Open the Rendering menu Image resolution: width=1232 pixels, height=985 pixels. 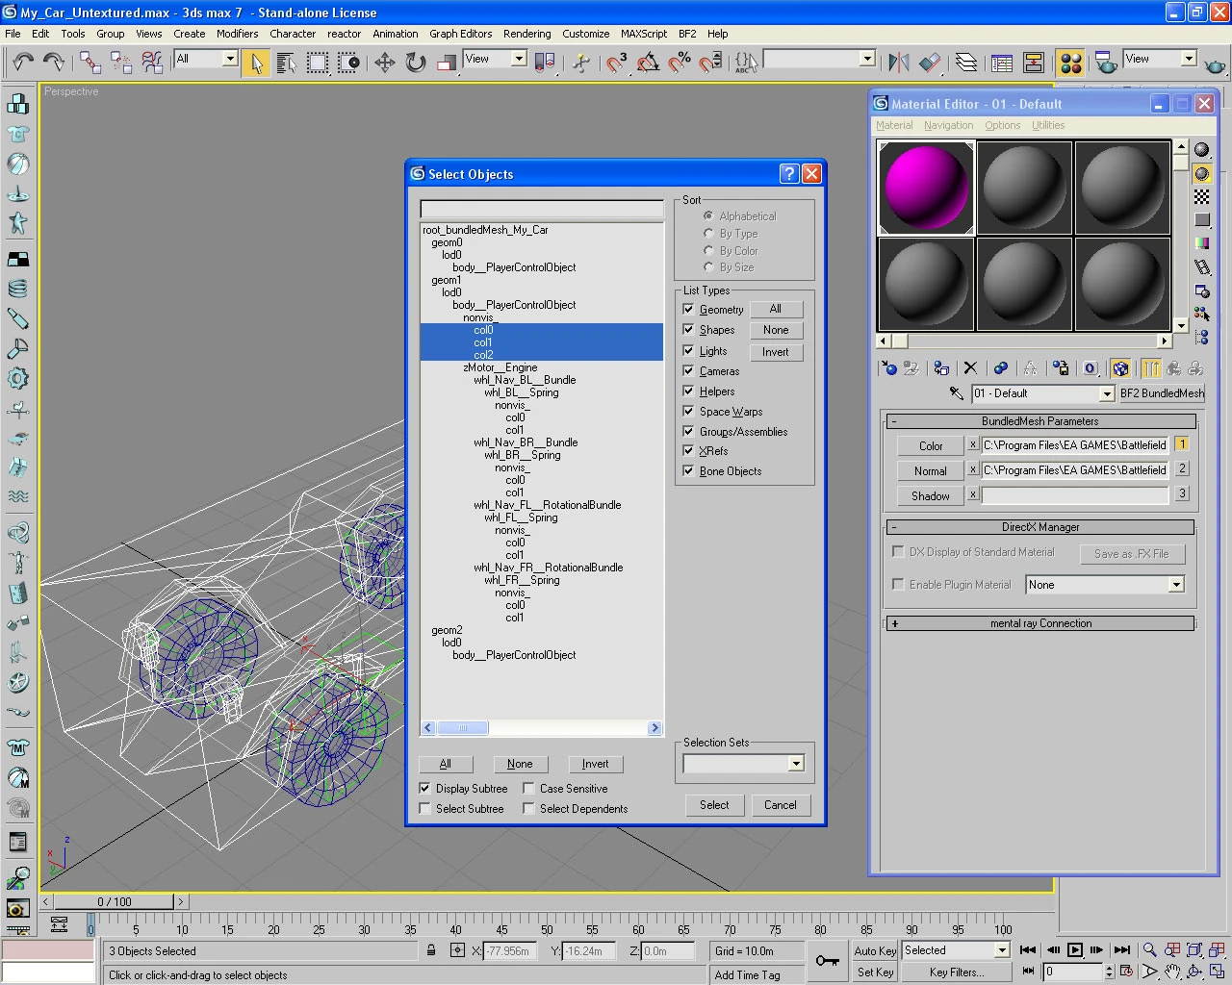tap(526, 34)
